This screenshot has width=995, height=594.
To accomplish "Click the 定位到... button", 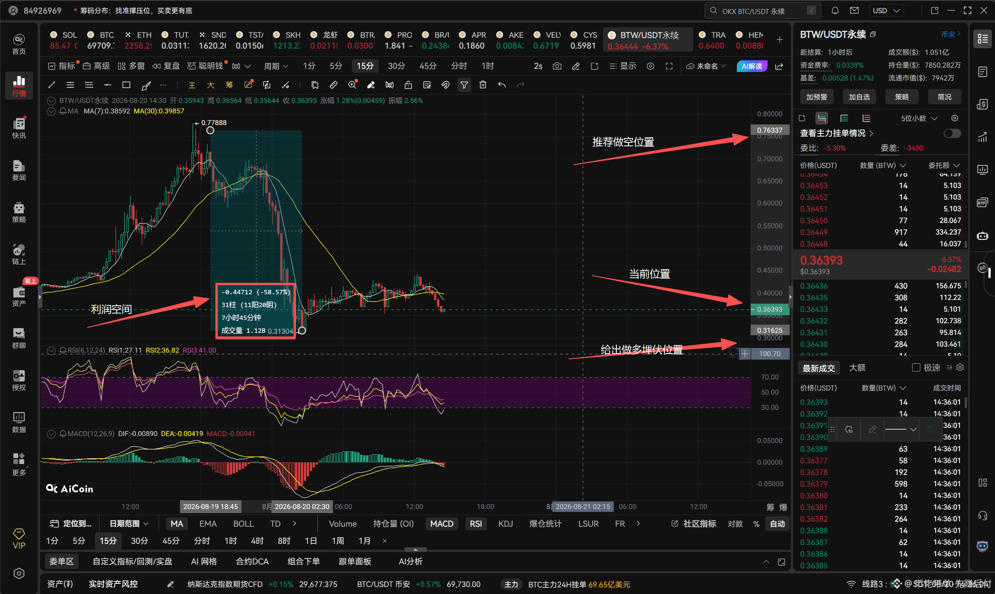I will (x=70, y=524).
